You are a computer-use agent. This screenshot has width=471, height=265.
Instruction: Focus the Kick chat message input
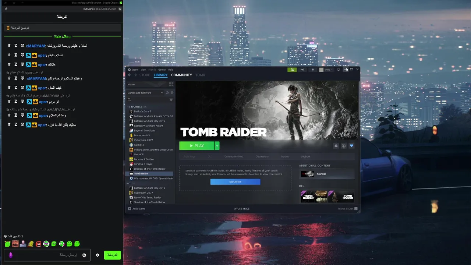pos(47,255)
